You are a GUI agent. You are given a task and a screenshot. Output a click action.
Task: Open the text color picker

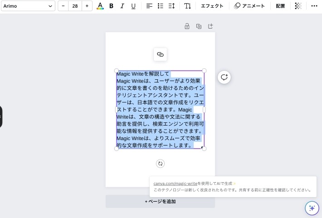(x=100, y=6)
